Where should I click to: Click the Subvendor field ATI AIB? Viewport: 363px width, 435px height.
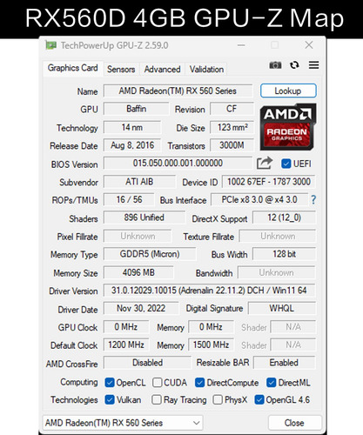tap(139, 182)
